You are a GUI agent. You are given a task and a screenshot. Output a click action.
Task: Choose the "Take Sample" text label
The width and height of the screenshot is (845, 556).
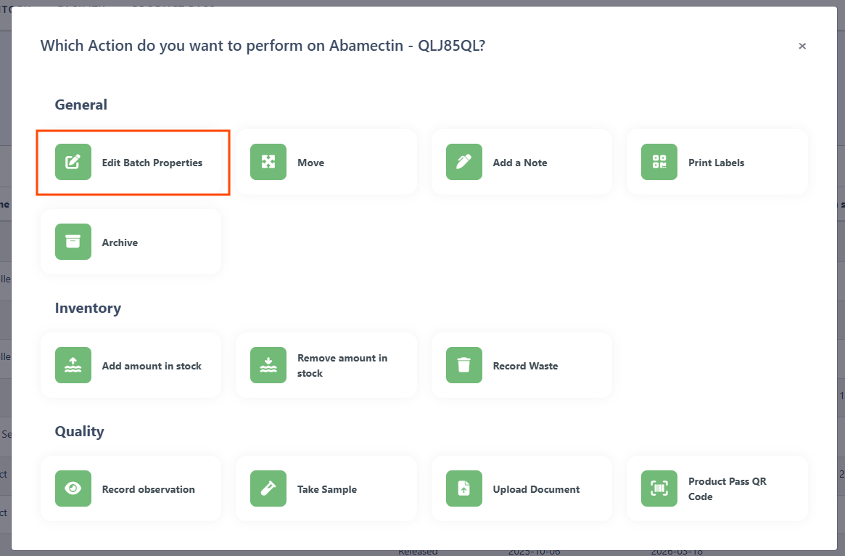(x=327, y=489)
